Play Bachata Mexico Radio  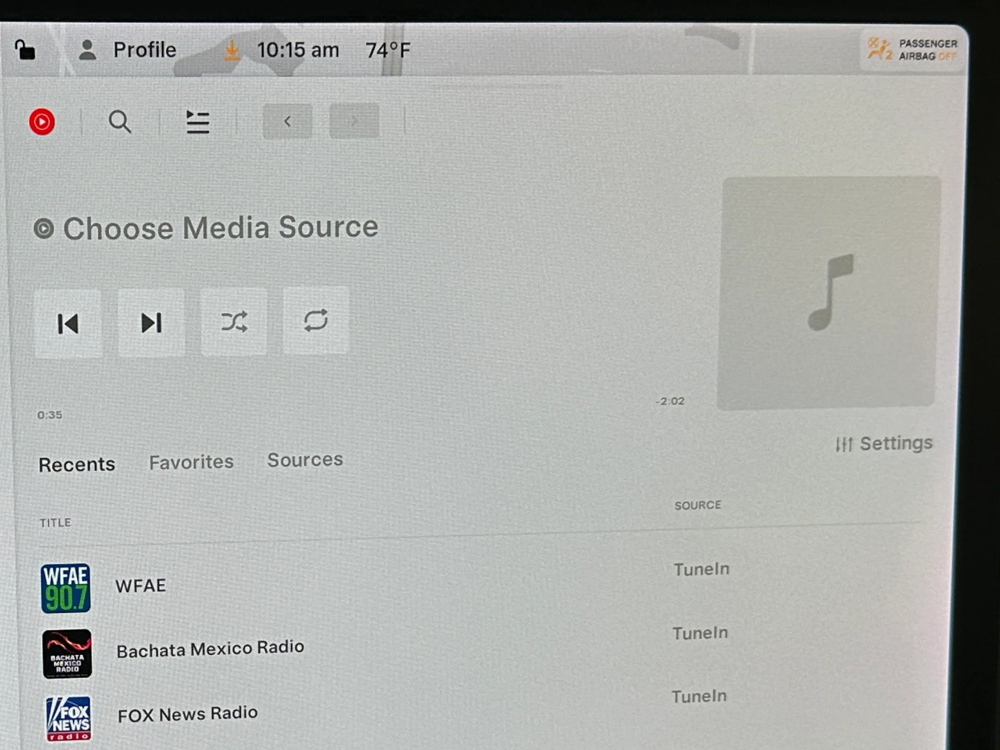pyautogui.click(x=210, y=649)
